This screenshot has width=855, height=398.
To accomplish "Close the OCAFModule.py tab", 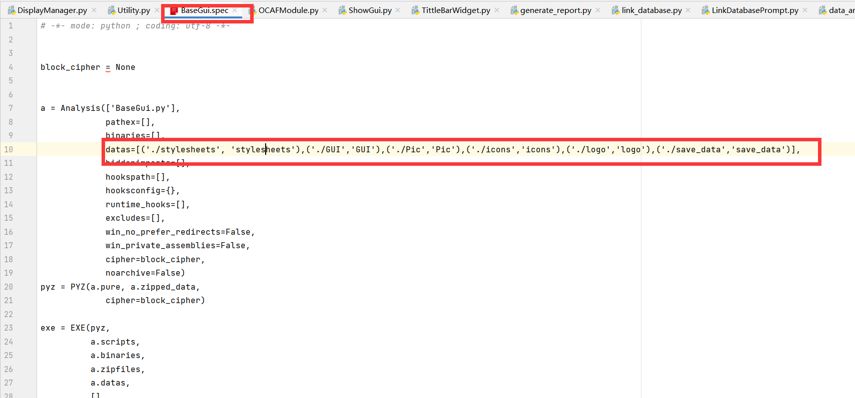I will [x=325, y=10].
